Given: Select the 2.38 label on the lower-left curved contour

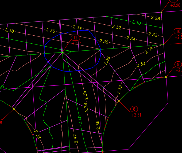Looking at the screenshot, I should coord(38,135).
